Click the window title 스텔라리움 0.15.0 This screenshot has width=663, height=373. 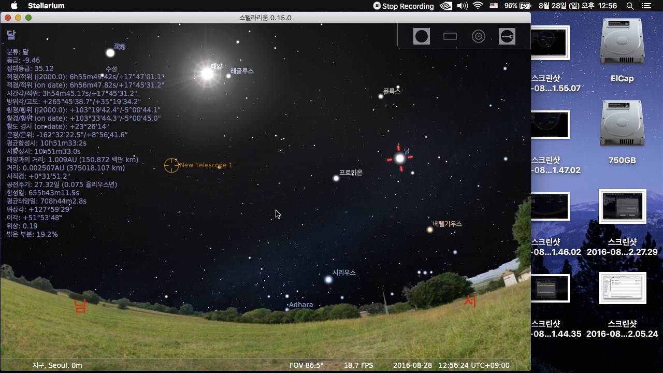(265, 18)
